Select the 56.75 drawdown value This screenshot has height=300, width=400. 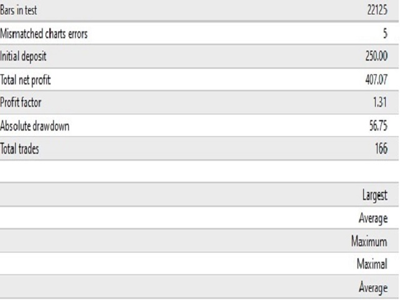[378, 126]
